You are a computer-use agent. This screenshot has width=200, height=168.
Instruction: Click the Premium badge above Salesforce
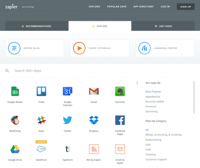pyautogui.click(x=41, y=142)
